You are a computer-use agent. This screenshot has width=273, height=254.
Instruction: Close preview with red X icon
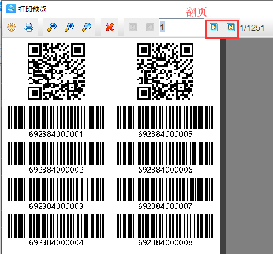pos(110,27)
